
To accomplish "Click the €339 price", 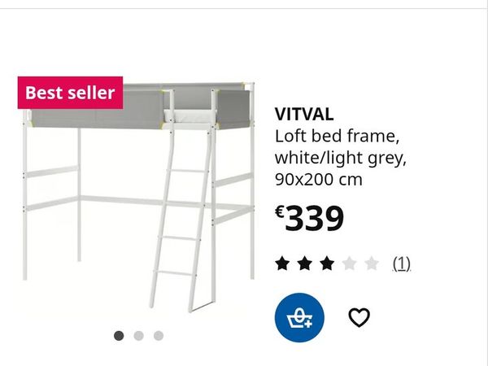I will click(x=310, y=218).
